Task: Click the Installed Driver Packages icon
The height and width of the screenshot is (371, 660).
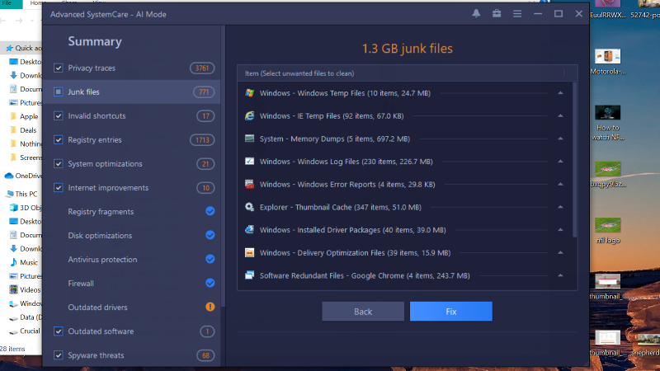Action: (x=250, y=230)
